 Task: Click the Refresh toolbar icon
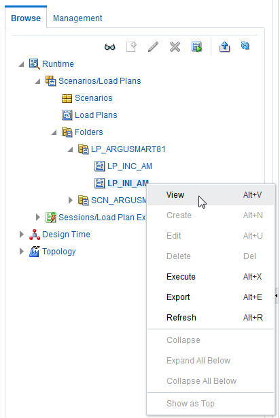[245, 46]
